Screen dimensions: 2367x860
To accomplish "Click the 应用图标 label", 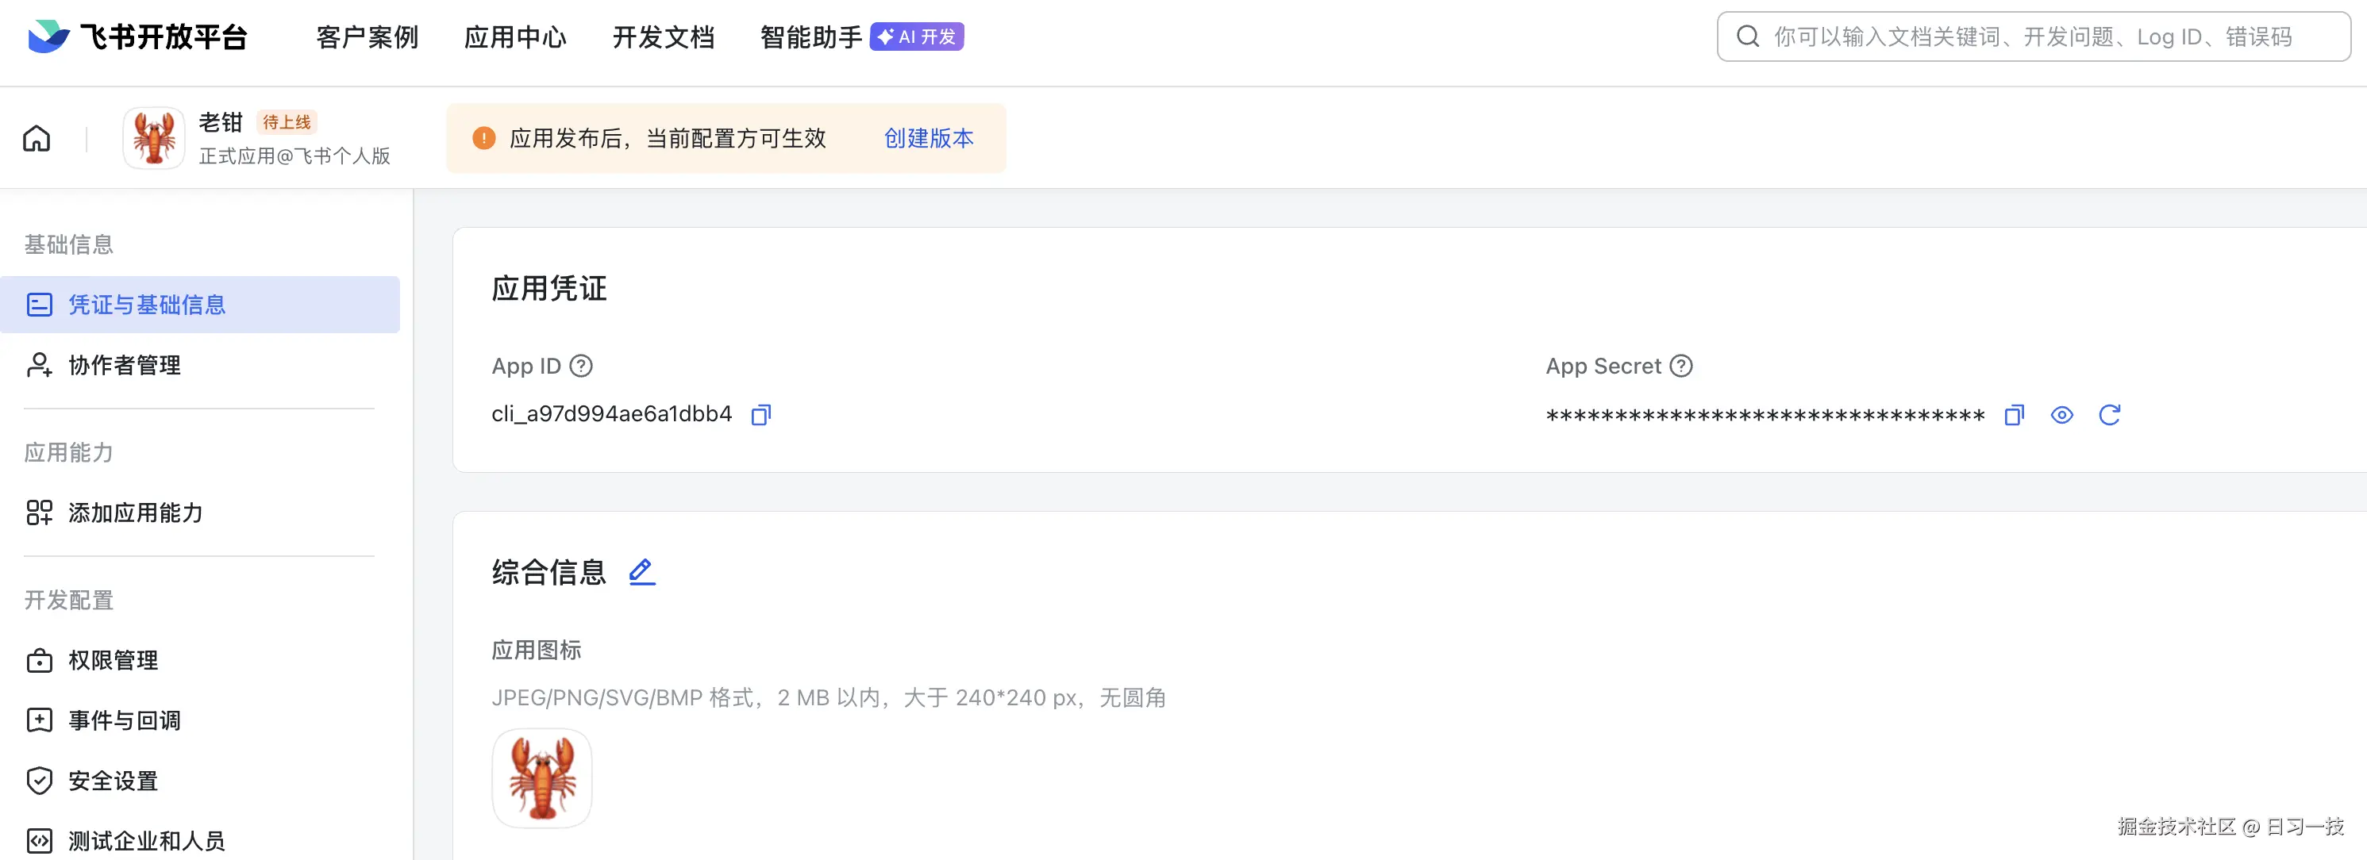I will [x=537, y=651].
